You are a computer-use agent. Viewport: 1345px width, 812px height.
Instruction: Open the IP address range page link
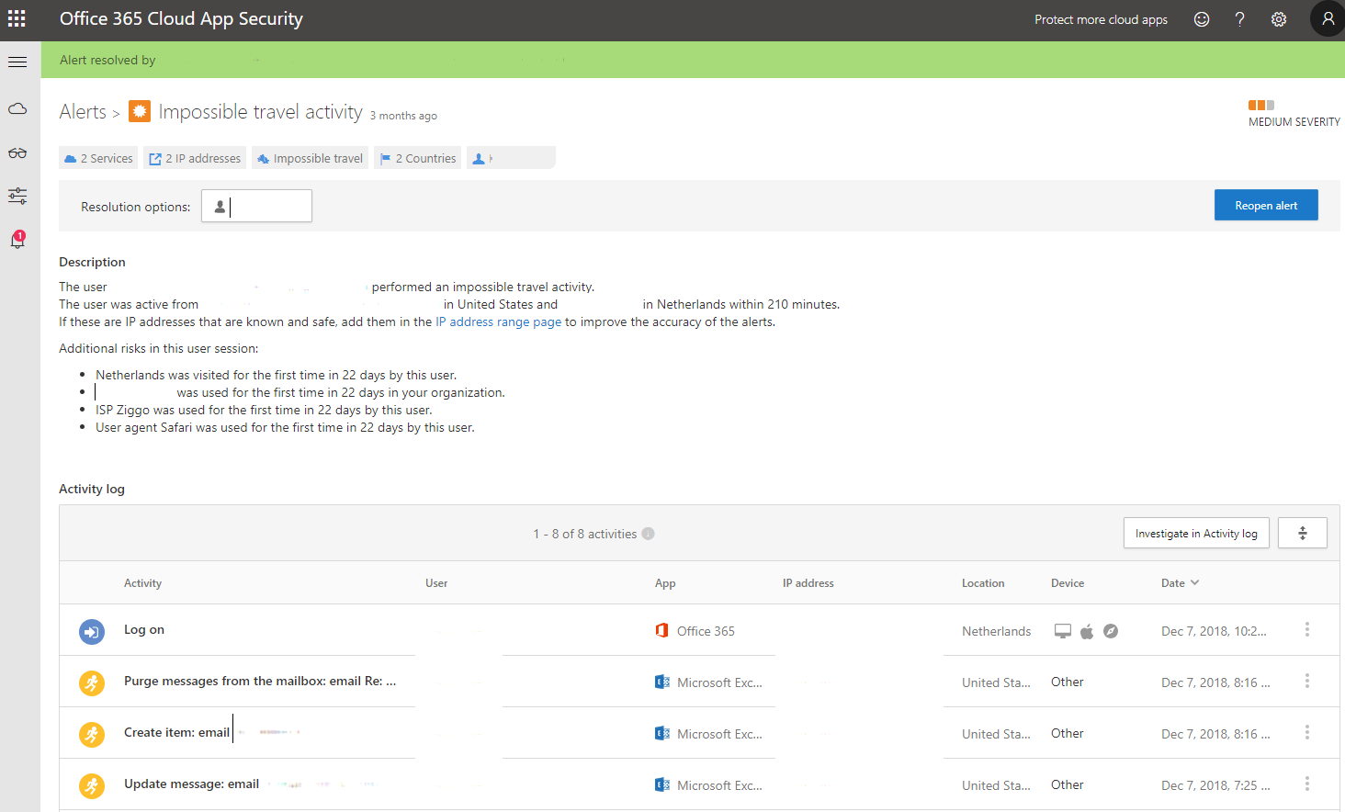click(498, 321)
